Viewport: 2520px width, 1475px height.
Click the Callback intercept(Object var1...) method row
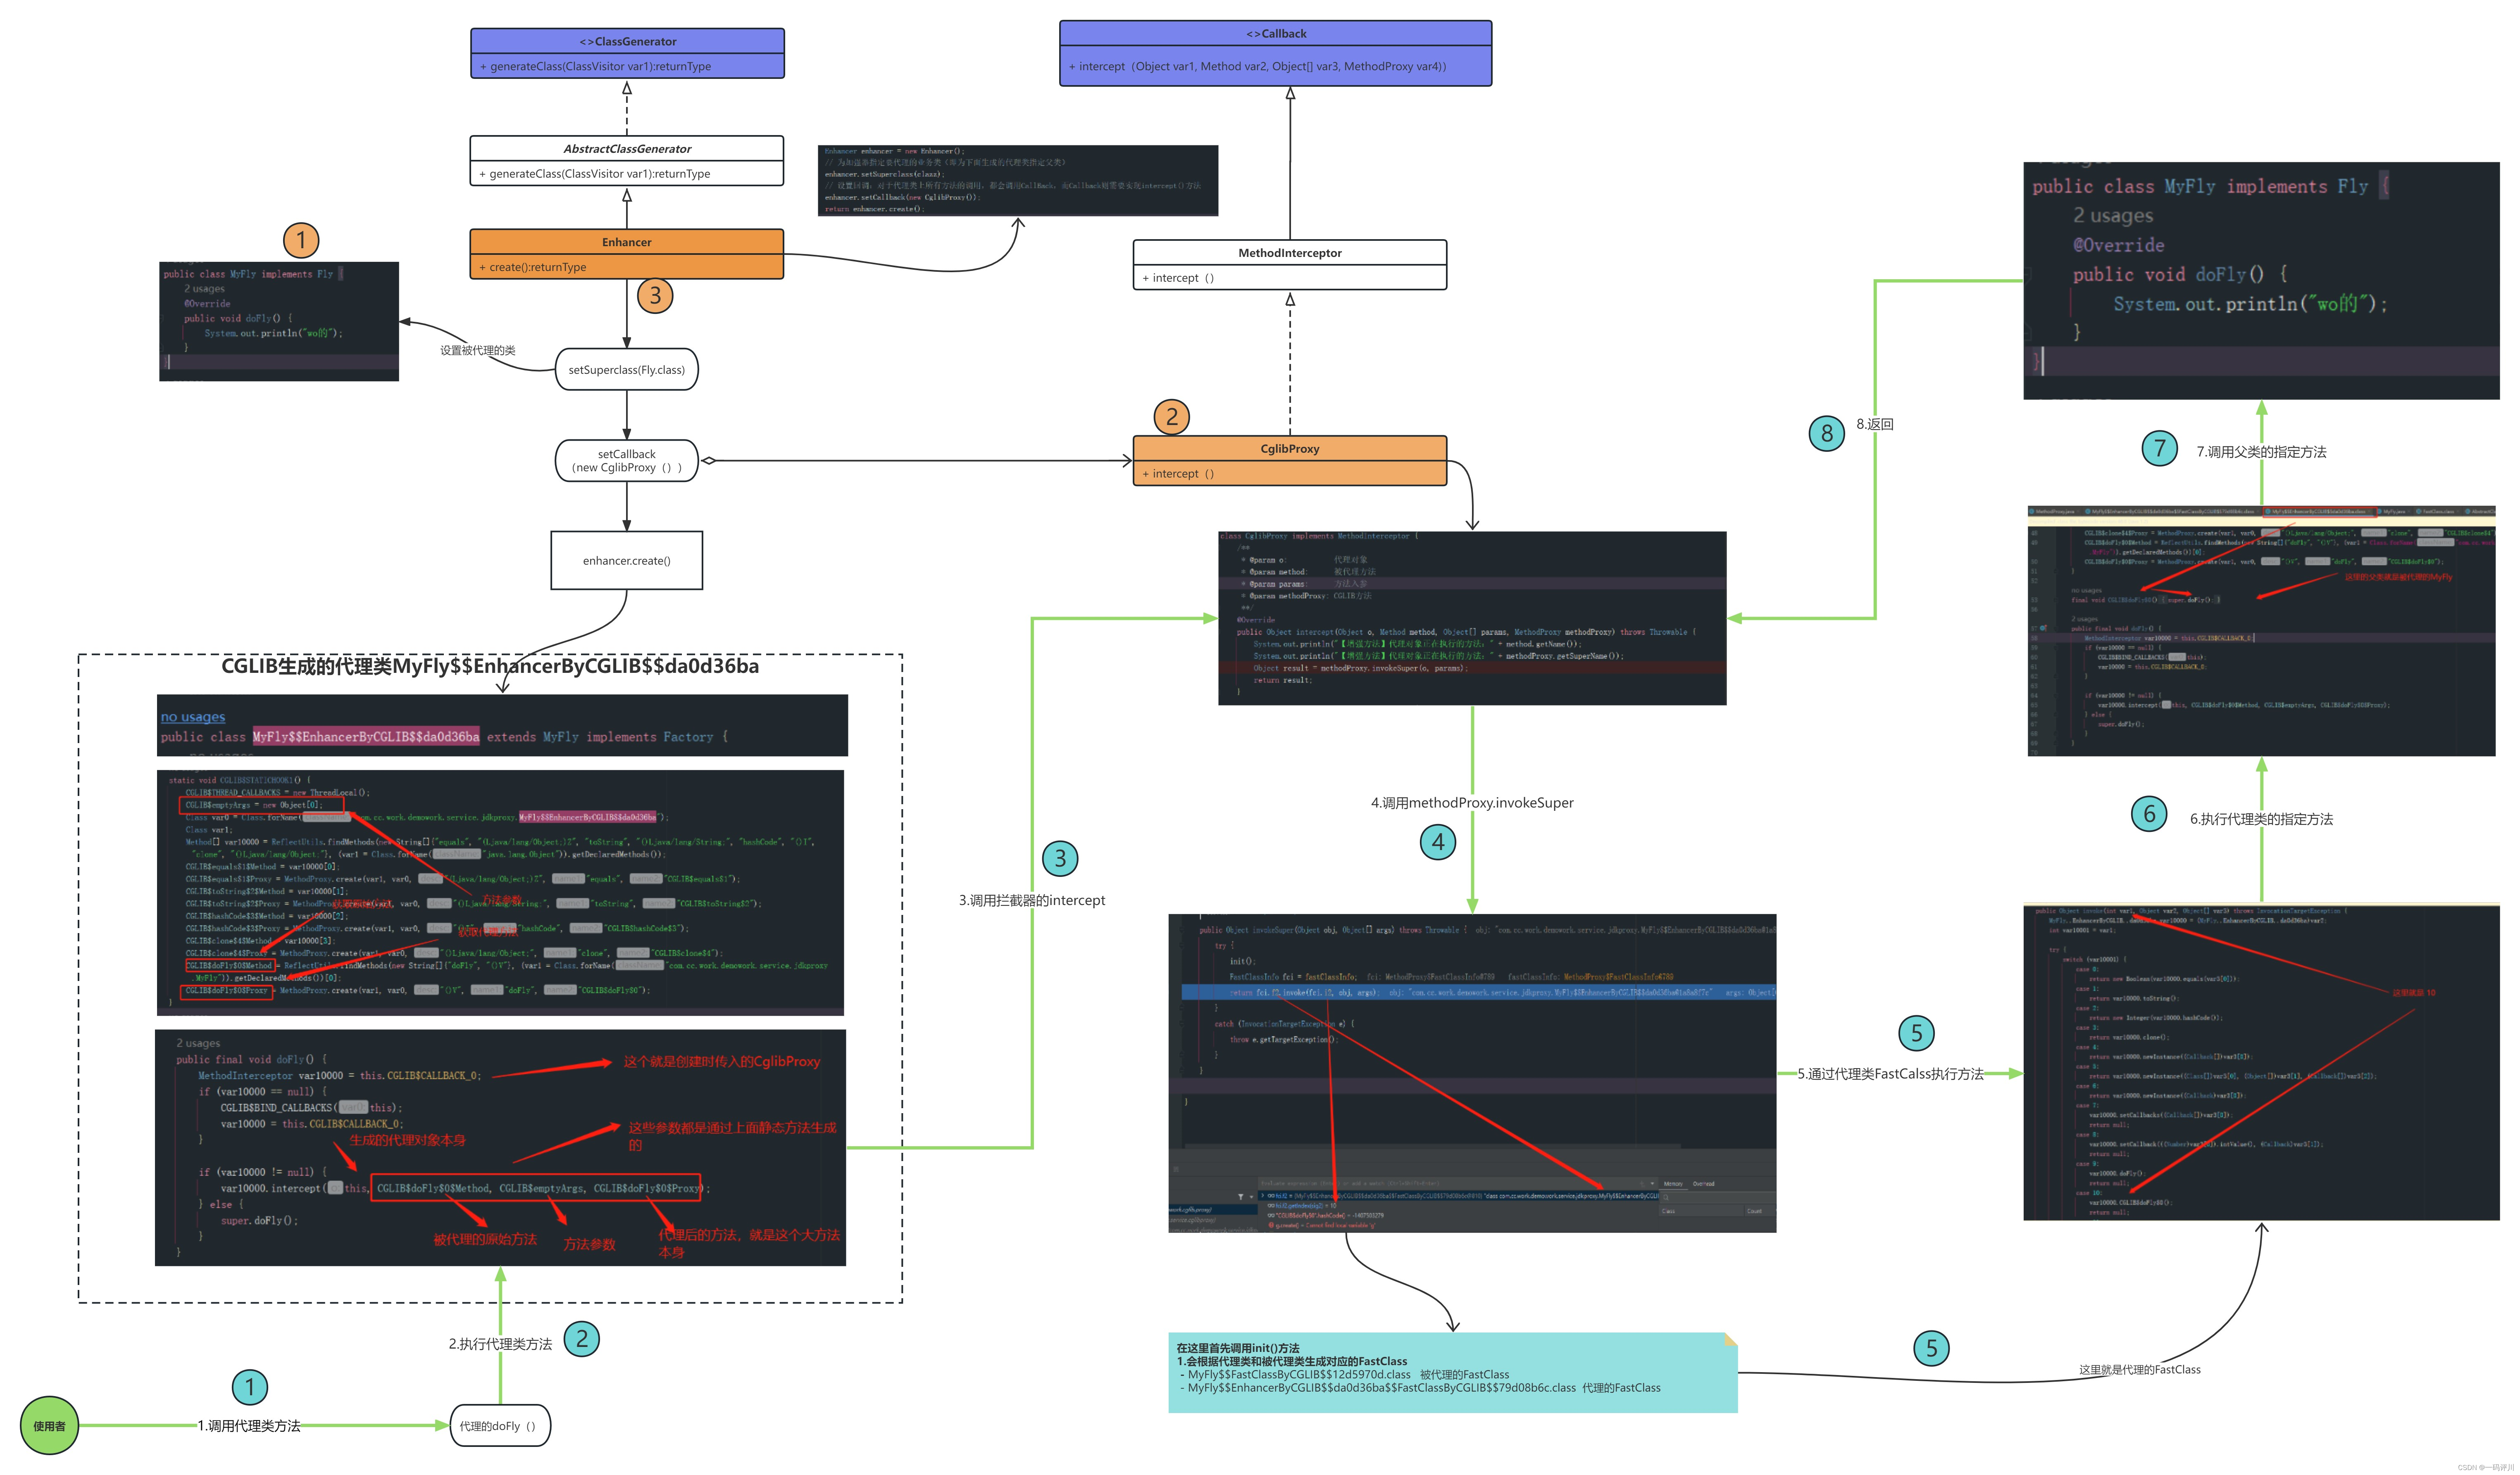1276,66
